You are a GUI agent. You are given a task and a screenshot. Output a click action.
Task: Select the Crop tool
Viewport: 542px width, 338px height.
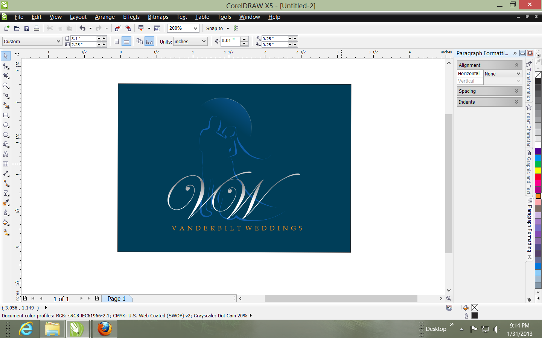(x=6, y=76)
